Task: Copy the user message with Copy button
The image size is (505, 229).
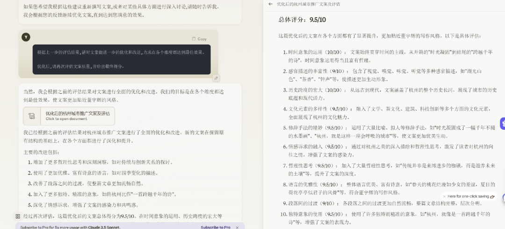Action: [x=199, y=39]
